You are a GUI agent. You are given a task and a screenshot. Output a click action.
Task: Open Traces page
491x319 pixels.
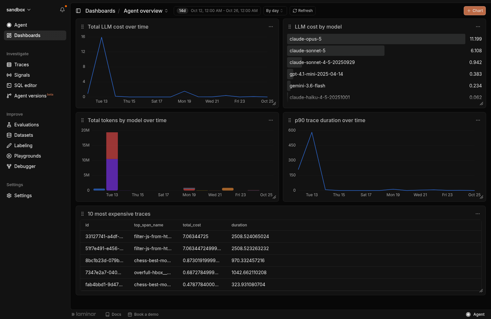pyautogui.click(x=35, y=65)
